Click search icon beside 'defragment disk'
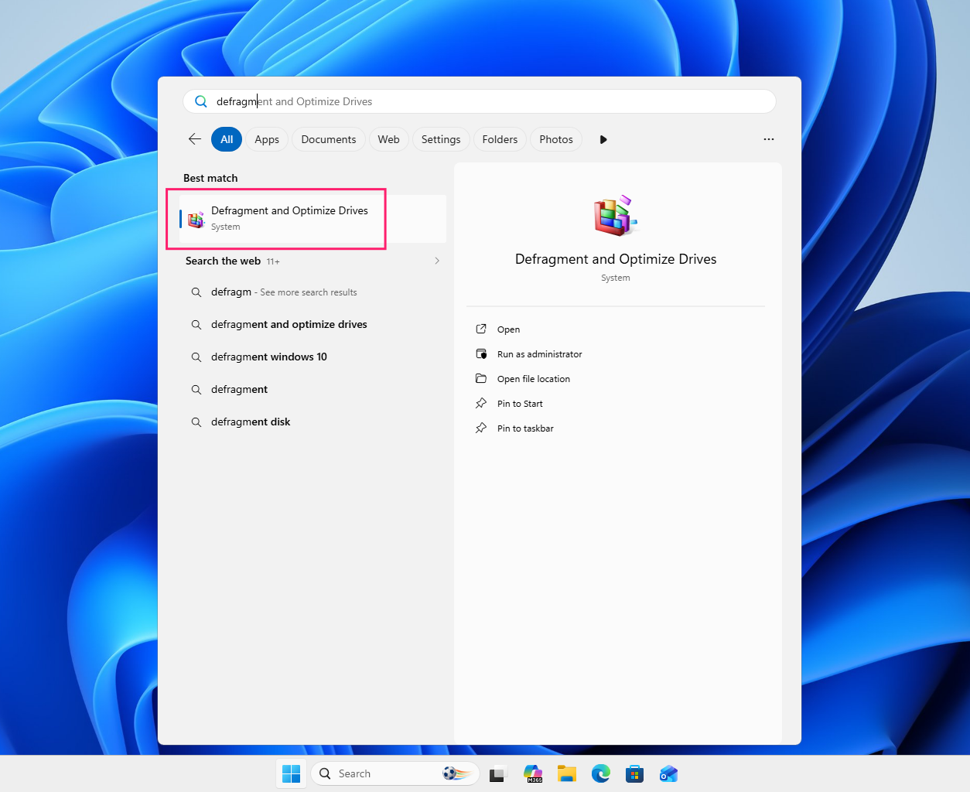Viewport: 970px width, 792px height. coord(196,422)
